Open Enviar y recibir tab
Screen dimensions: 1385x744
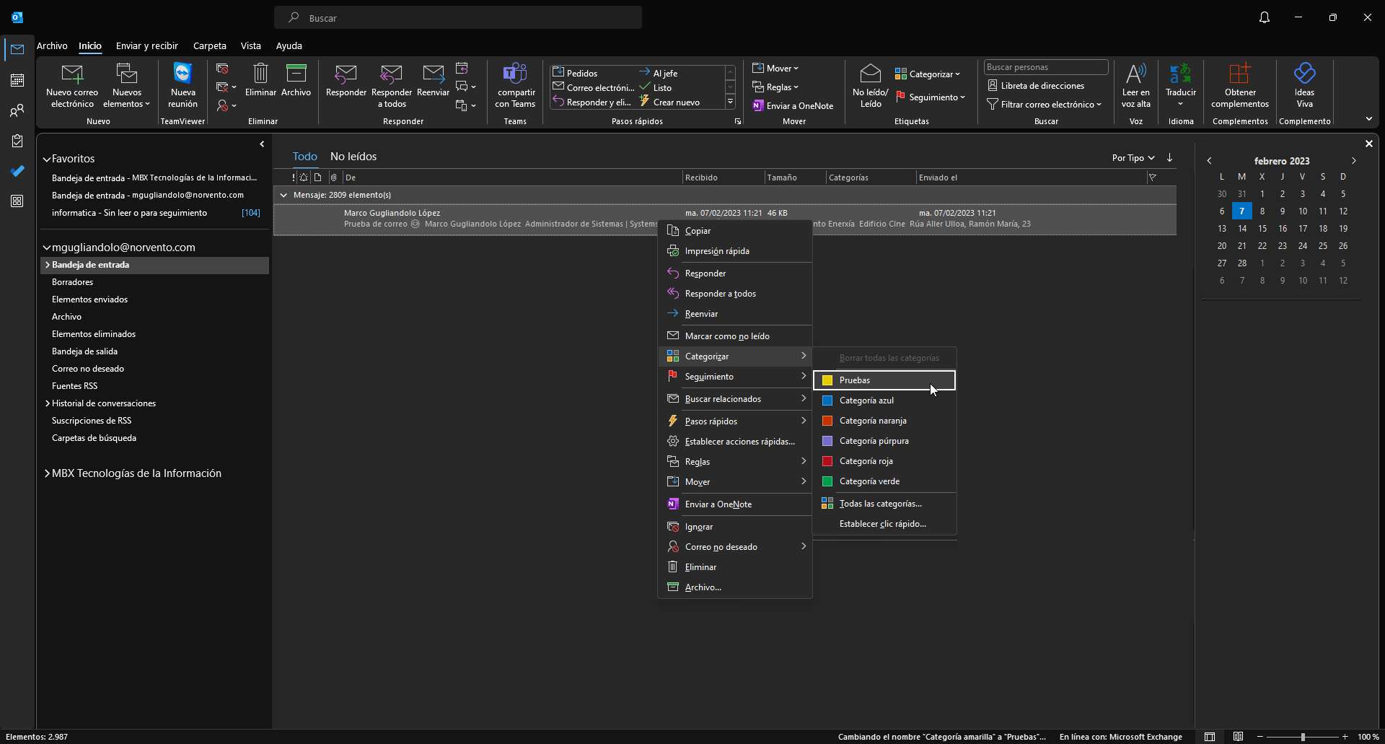(146, 45)
